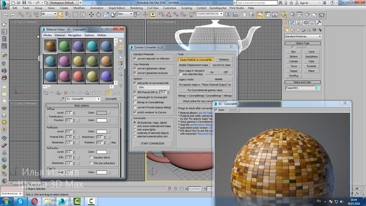Image resolution: width=366 pixels, height=206 pixels.
Task: Open Skype from the Windows taskbar
Action: 20,201
